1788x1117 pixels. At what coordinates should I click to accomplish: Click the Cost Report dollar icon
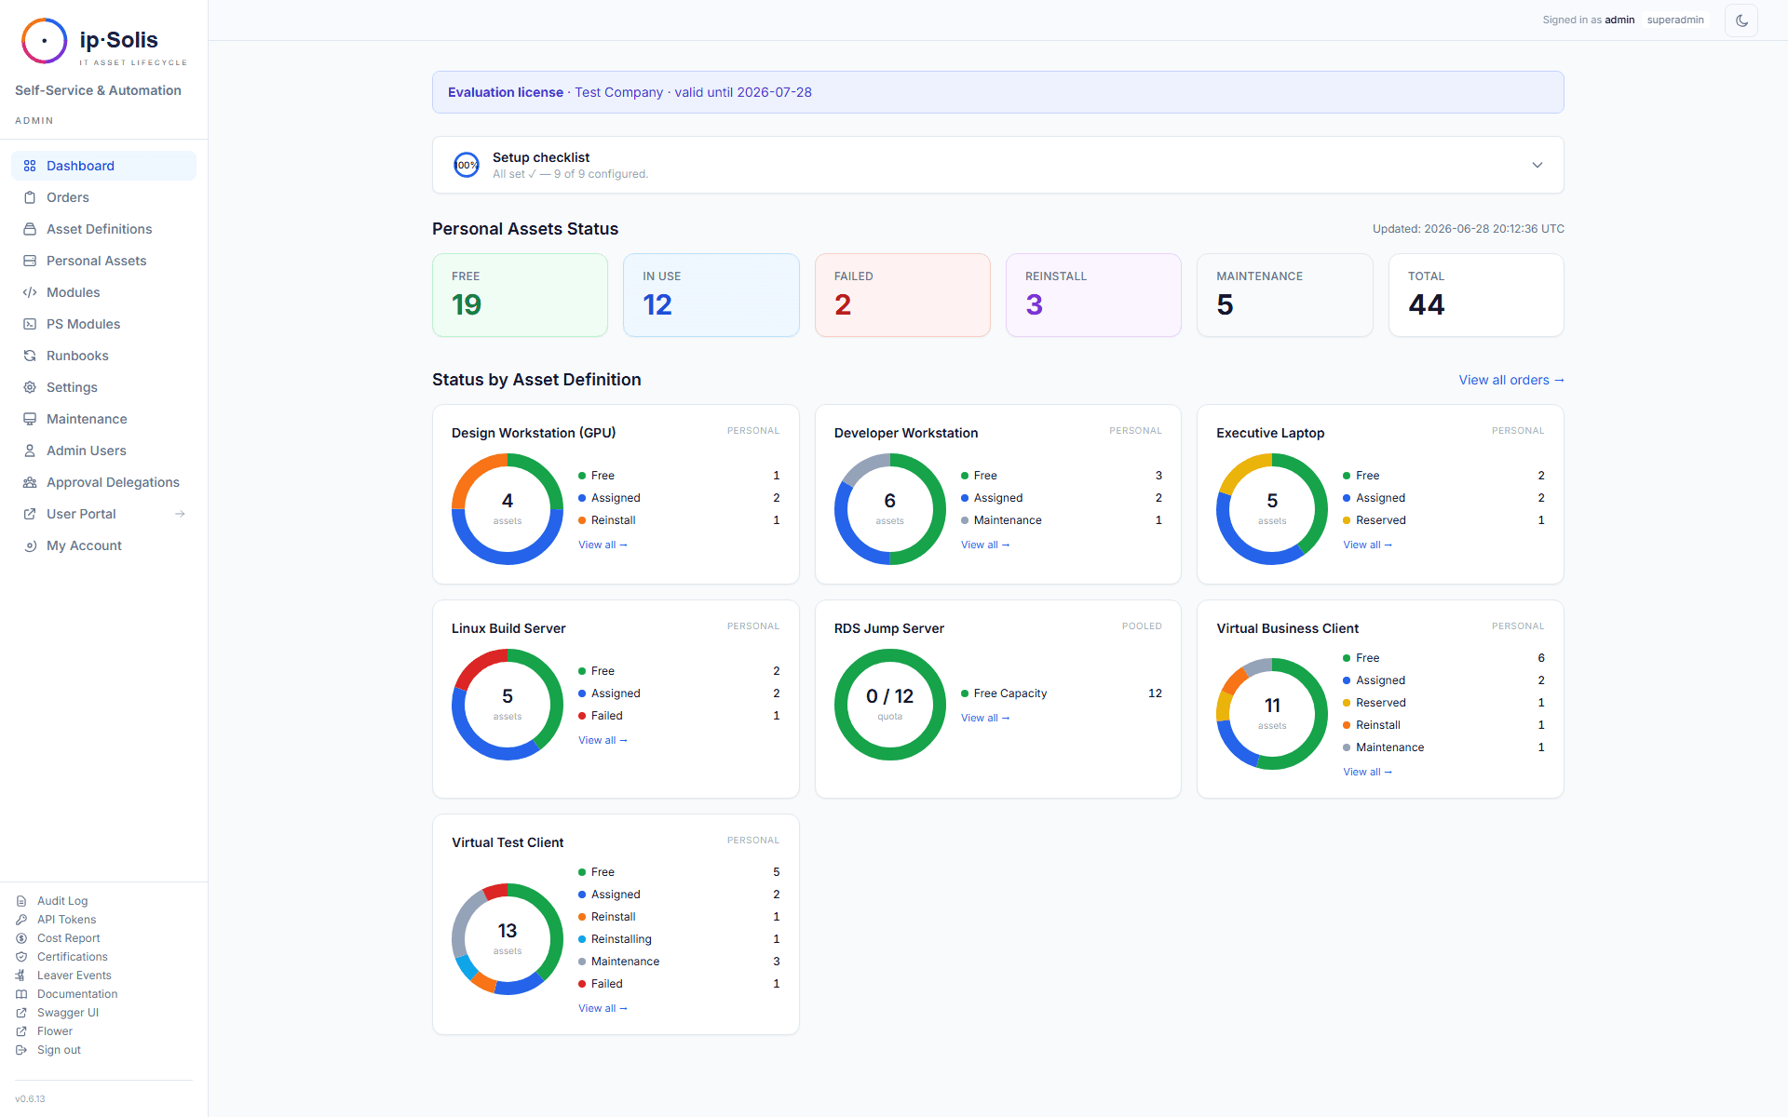(21, 938)
